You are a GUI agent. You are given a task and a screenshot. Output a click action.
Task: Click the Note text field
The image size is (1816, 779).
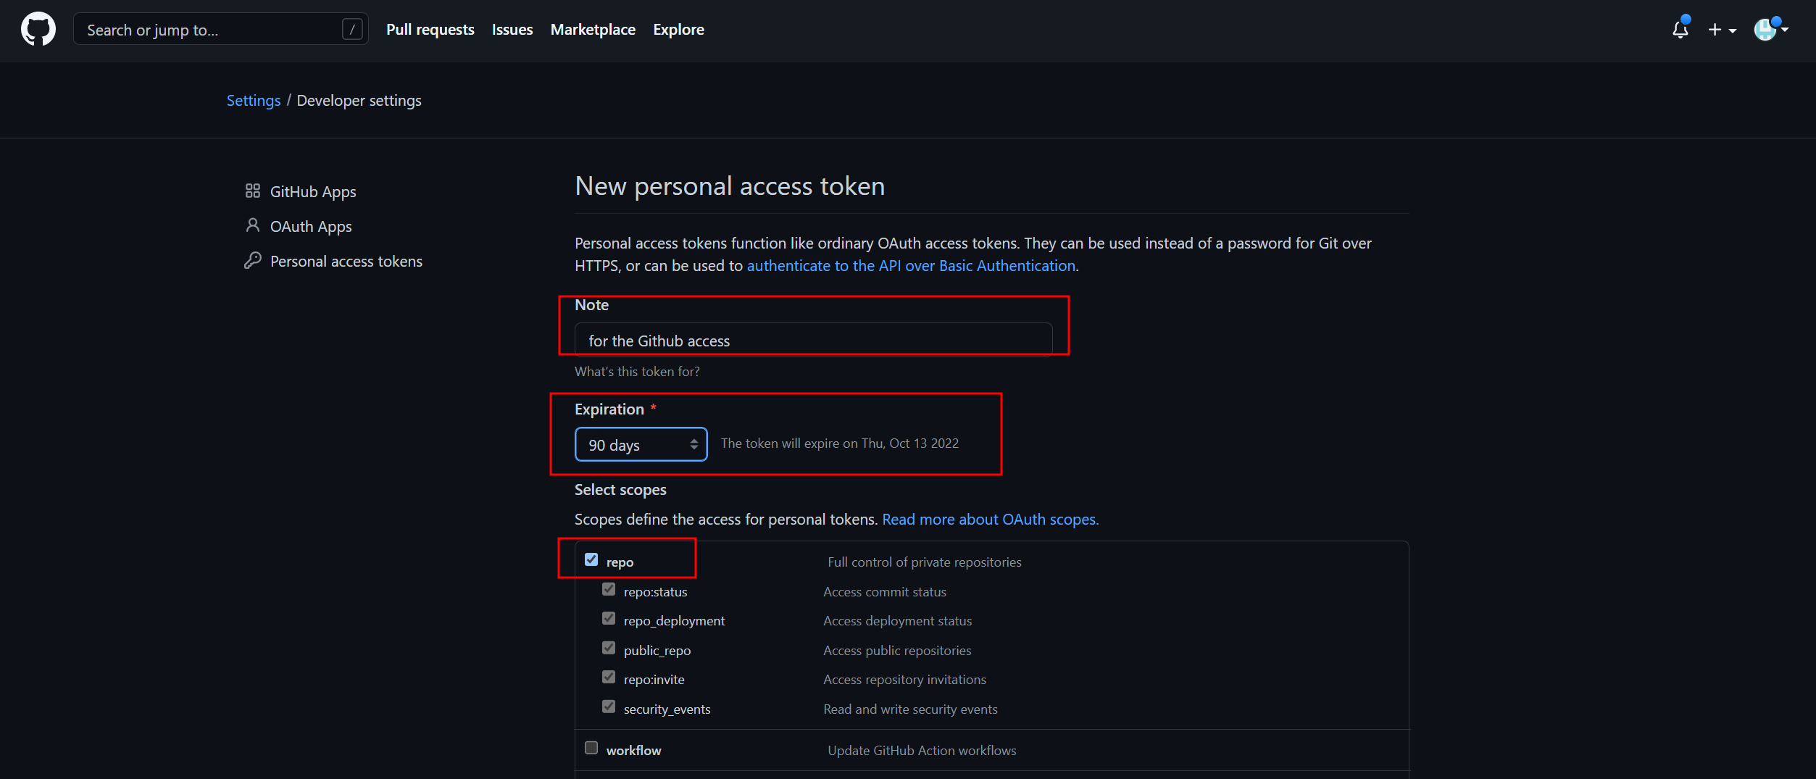813,340
